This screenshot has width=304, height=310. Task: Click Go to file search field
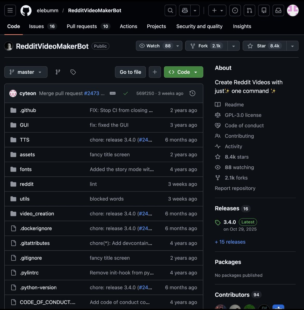point(131,72)
